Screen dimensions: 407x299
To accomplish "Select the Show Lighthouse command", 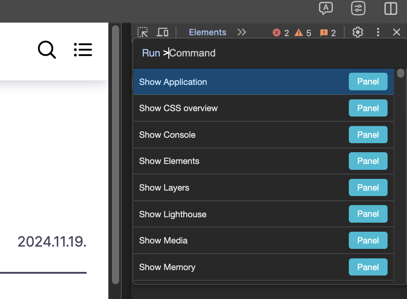I will (x=264, y=214).
